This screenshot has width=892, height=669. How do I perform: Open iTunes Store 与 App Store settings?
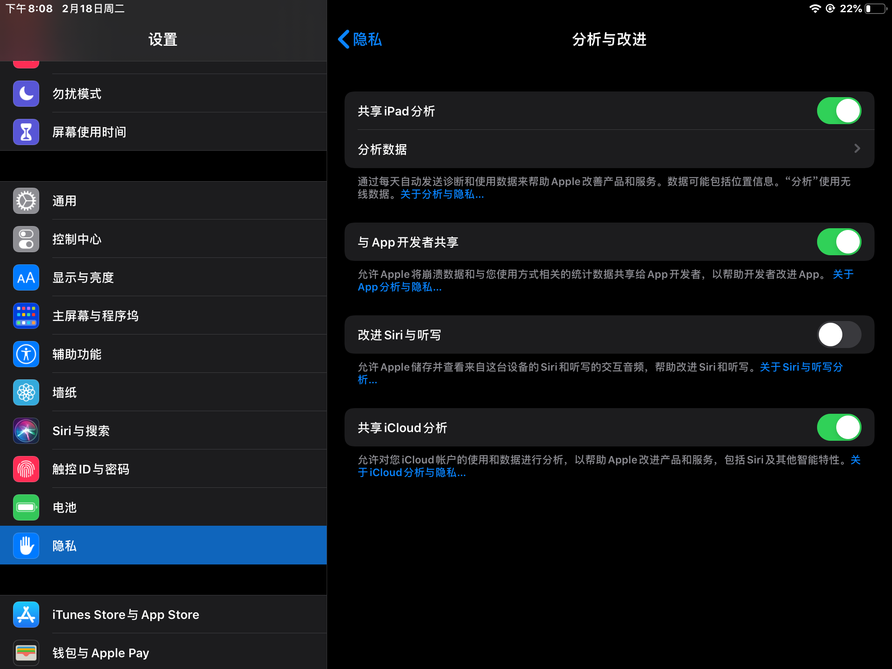pos(163,615)
